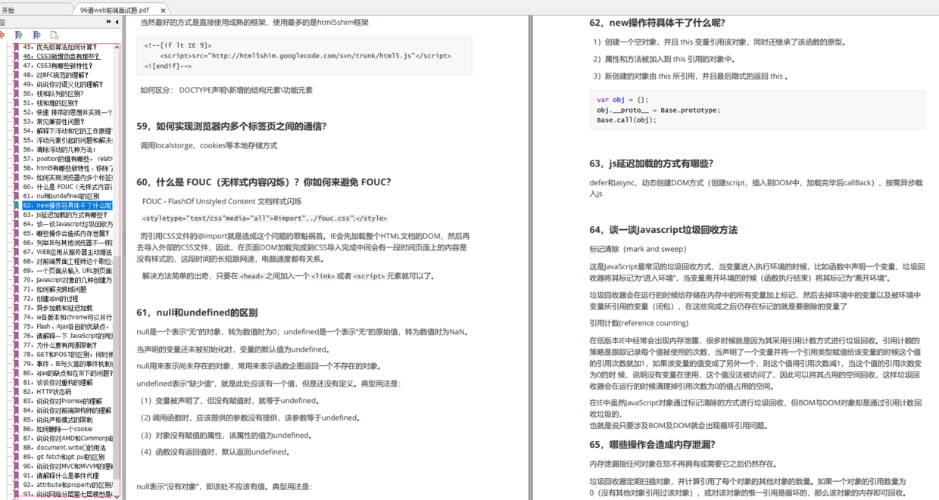Click the double-arrow icon in bookmarks panel header
The width and height of the screenshot is (939, 500).
(109, 23)
